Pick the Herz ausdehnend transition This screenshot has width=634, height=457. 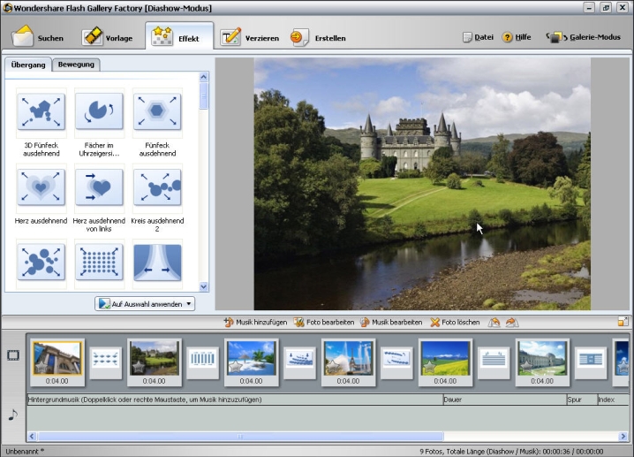pos(40,187)
